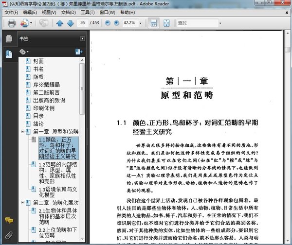Click the bookmark icon beside 2.1生物体和具体物体
292x245 pixels.
pyautogui.click(x=34, y=210)
